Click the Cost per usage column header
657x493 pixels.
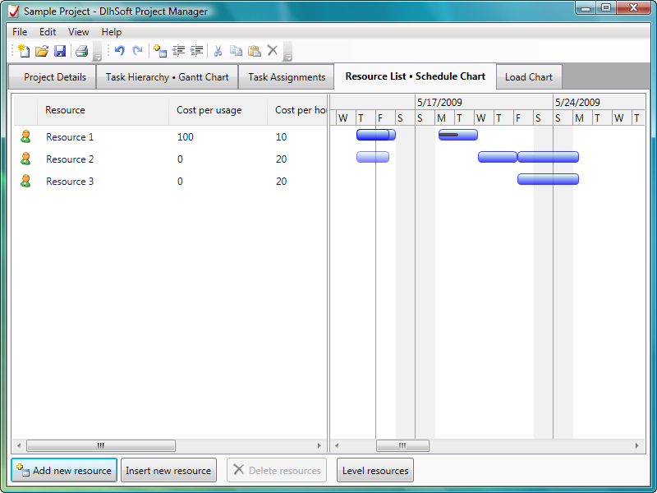[x=209, y=110]
